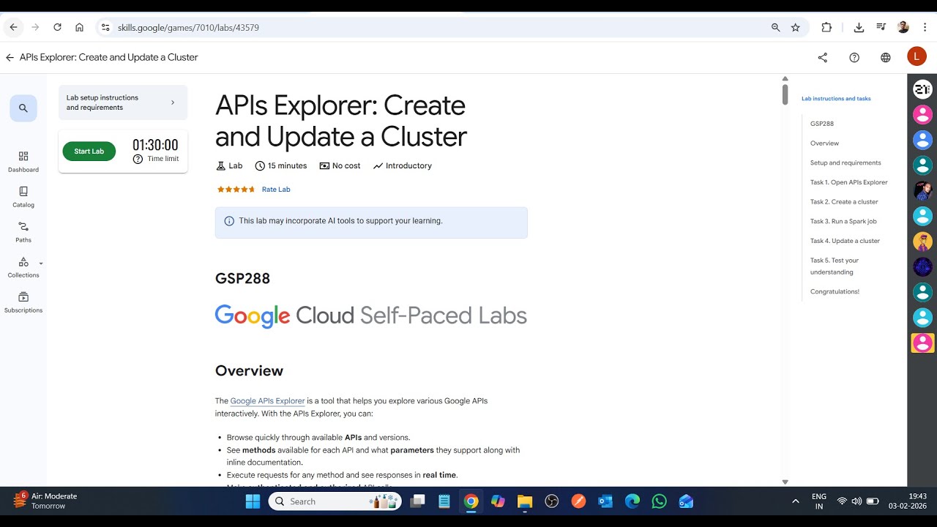The width and height of the screenshot is (937, 527).
Task: Click the zoom magnifier in address bar
Action: (775, 27)
